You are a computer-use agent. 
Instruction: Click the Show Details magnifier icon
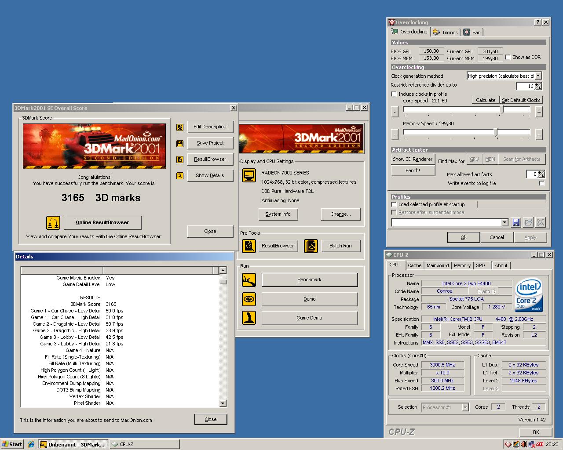(180, 176)
